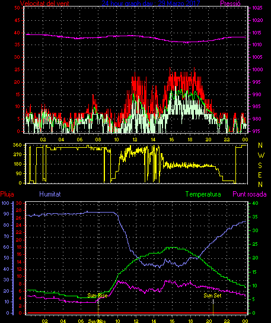Select the green 'Temperatura' legend label

point(203,194)
